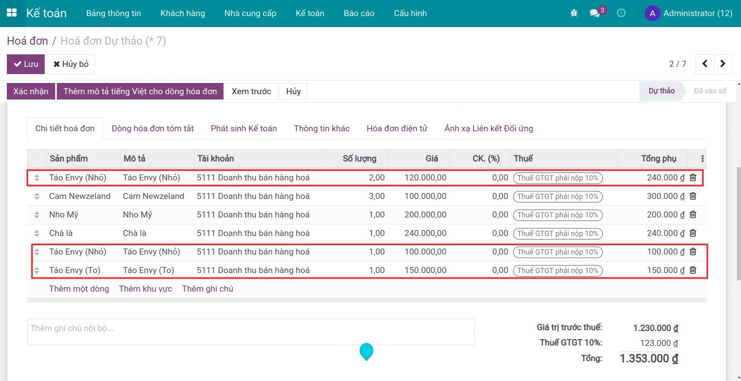Open the Báo cáo menu
Viewport: 741px width, 381px height.
[x=359, y=13]
